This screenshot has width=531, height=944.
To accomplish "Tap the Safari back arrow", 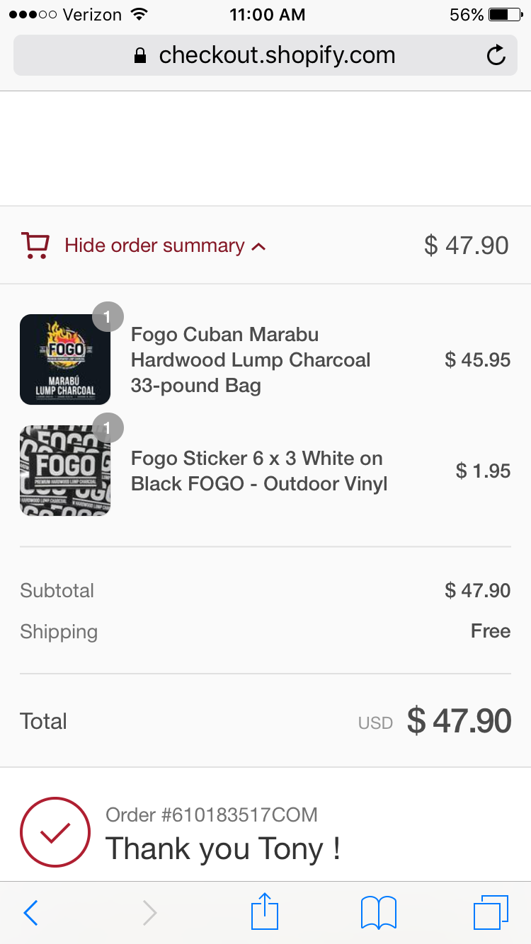I will [30, 913].
